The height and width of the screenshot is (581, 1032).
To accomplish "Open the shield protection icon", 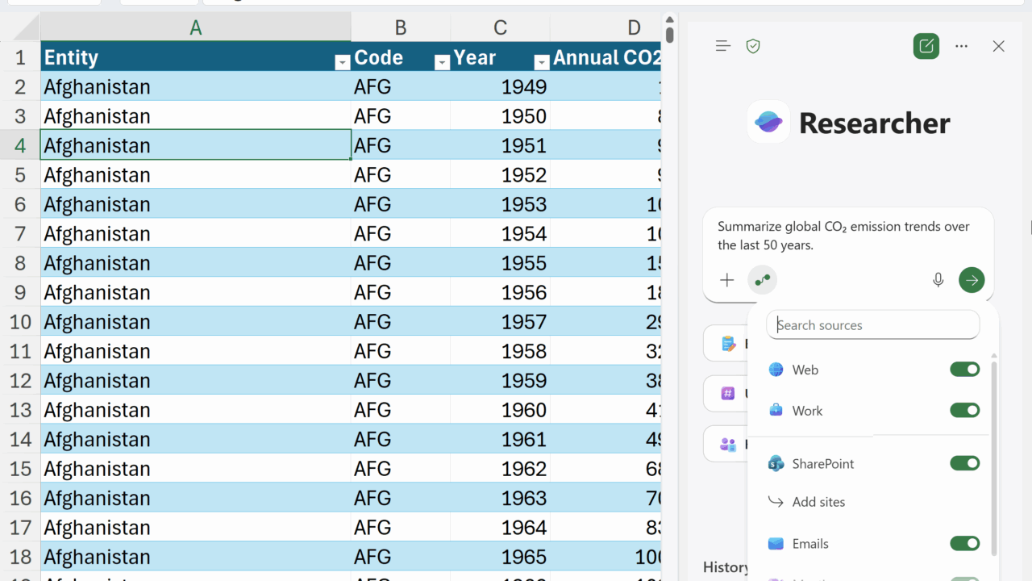I will tap(753, 46).
